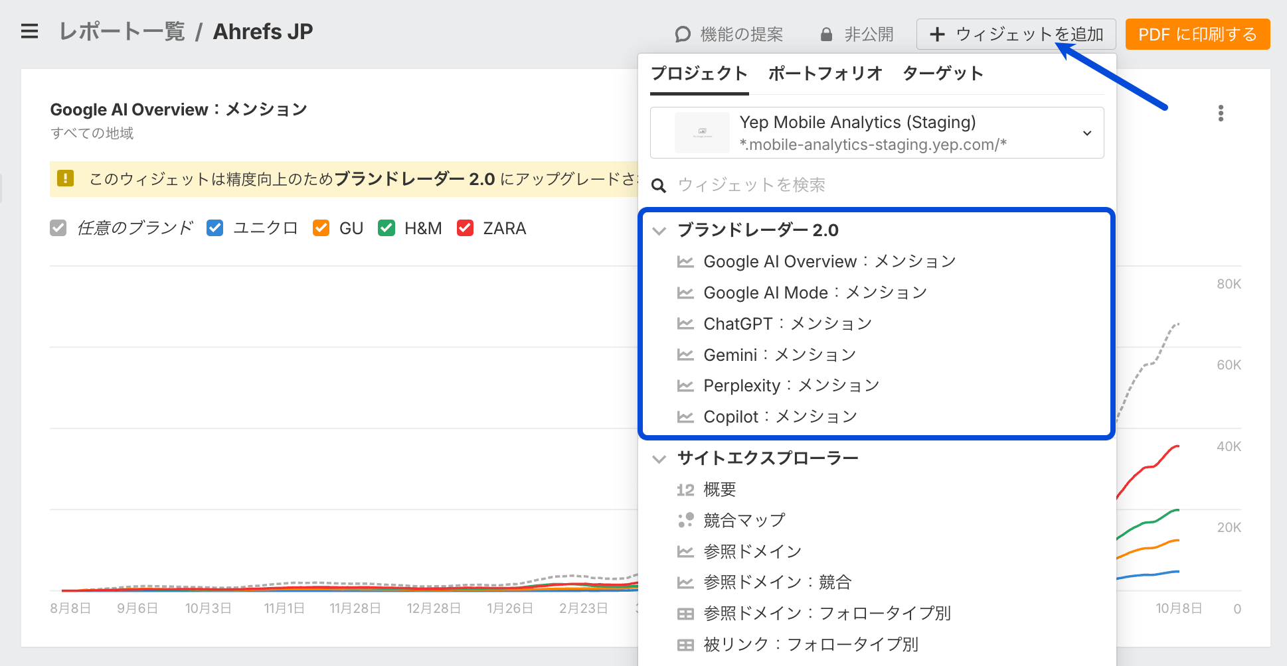Click the private lock icon
This screenshot has width=1287, height=666.
826,34
